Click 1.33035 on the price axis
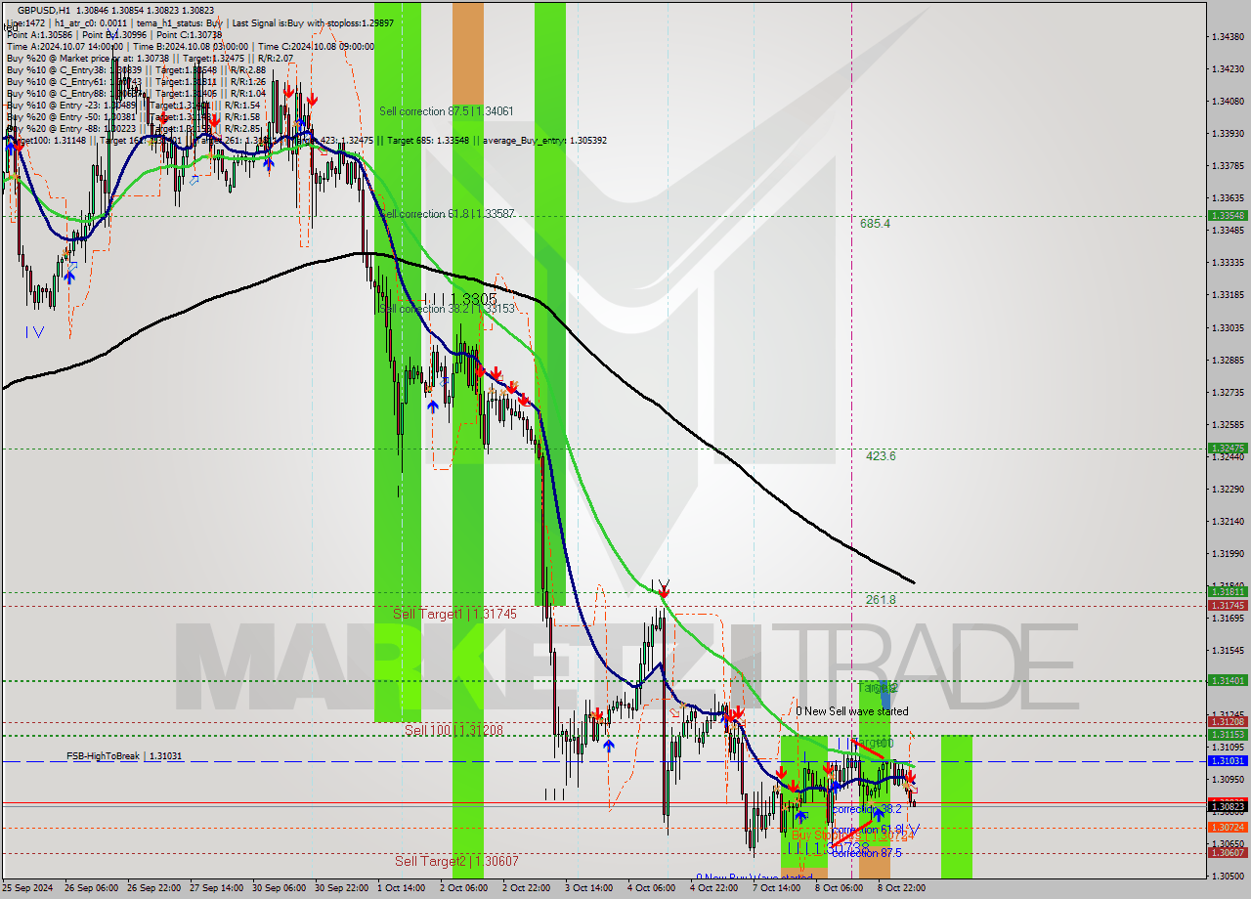 (x=1228, y=328)
